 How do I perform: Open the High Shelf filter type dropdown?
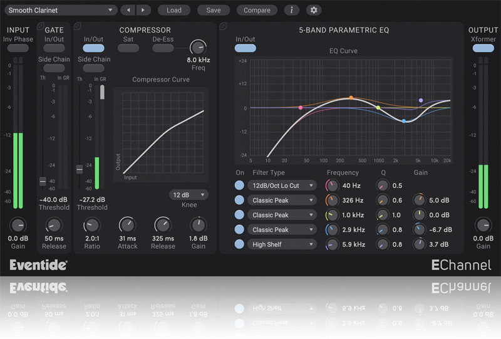[x=282, y=244]
